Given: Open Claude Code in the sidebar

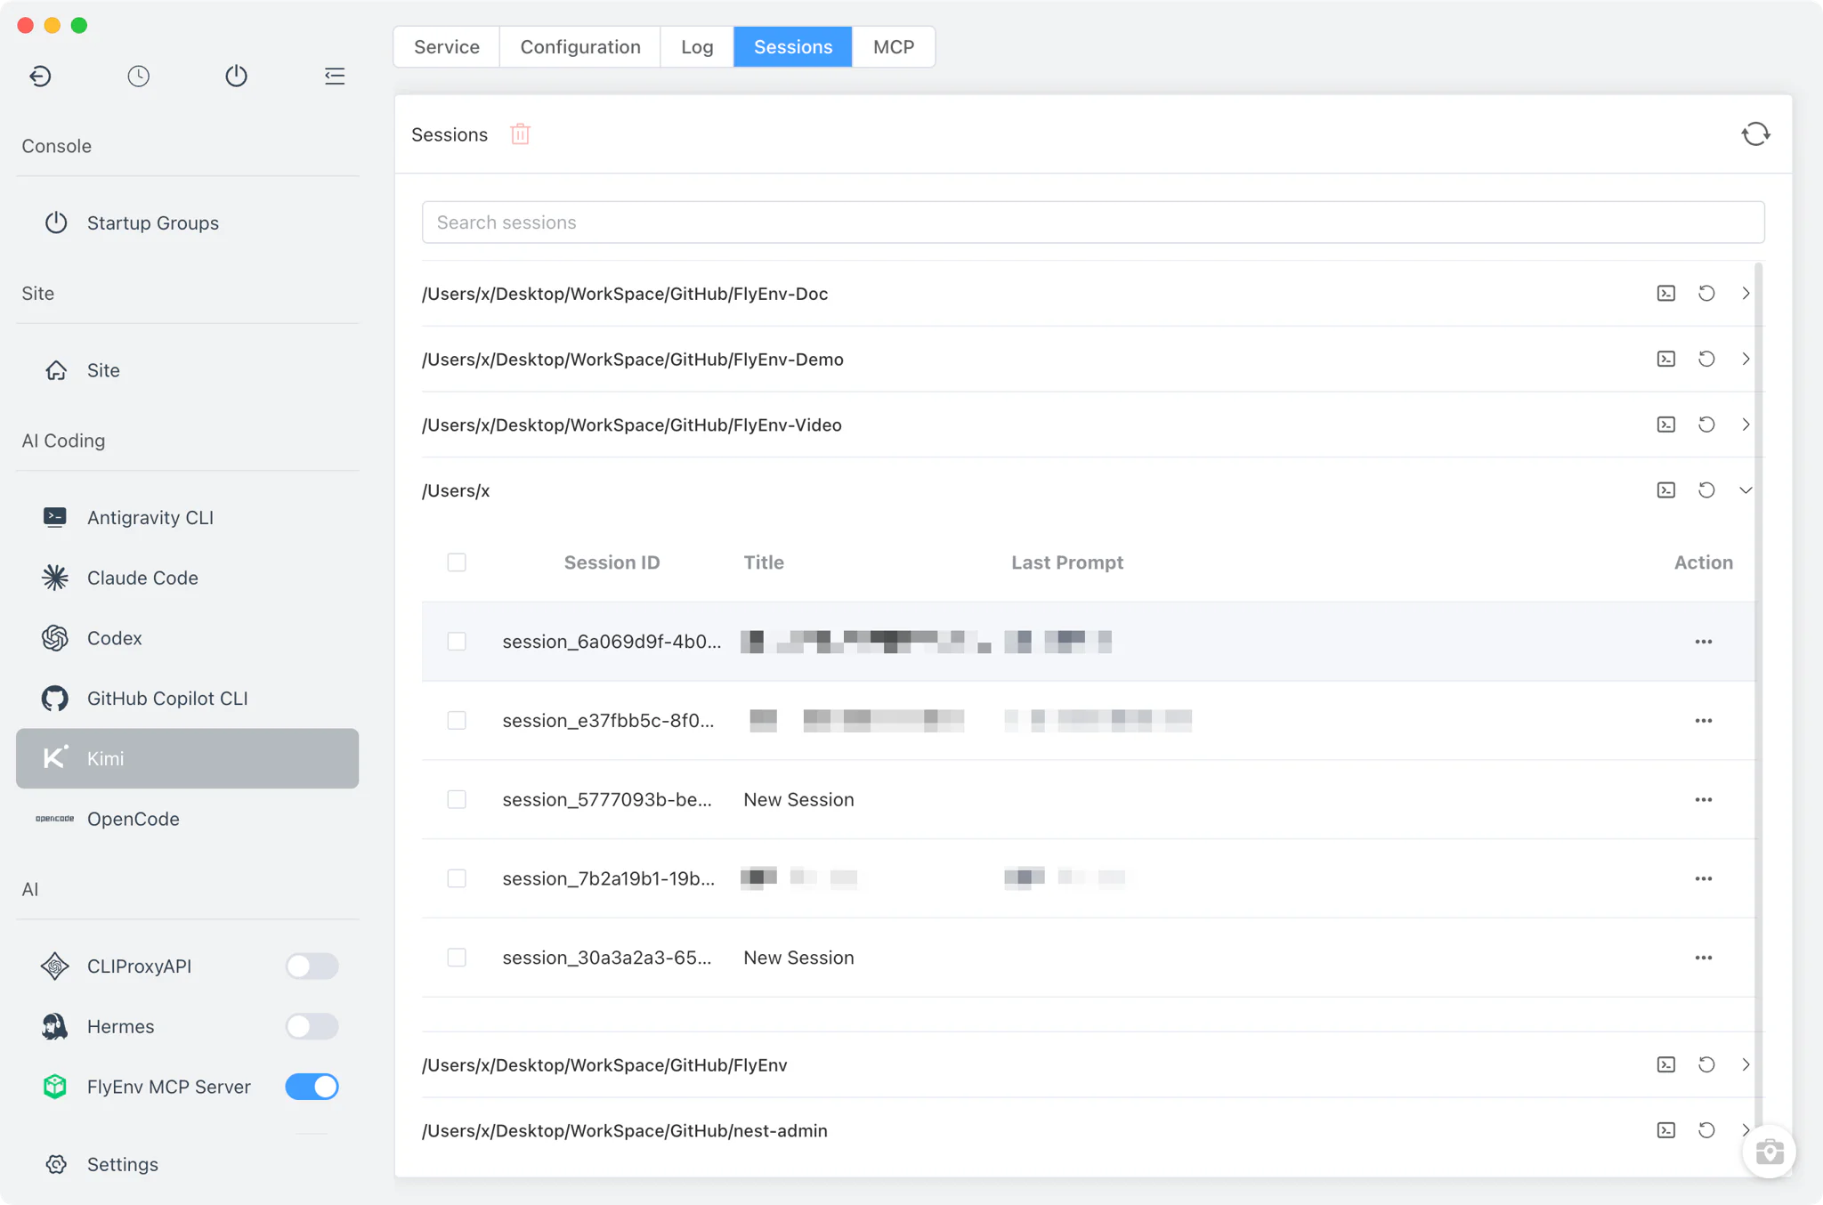Looking at the screenshot, I should point(187,578).
